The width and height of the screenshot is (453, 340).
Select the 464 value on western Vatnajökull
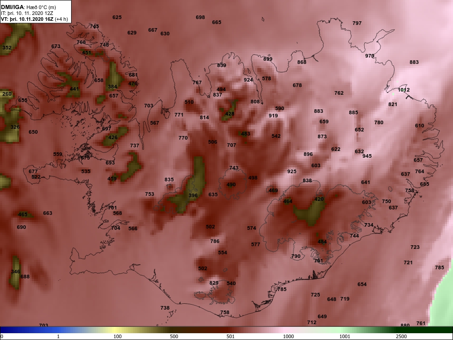pos(288,201)
